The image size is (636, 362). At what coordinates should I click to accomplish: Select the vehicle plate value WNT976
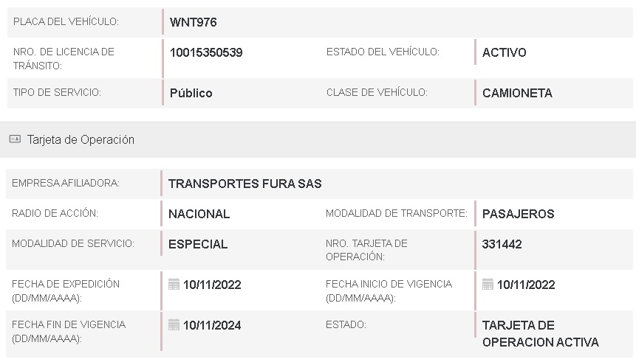pyautogui.click(x=193, y=22)
